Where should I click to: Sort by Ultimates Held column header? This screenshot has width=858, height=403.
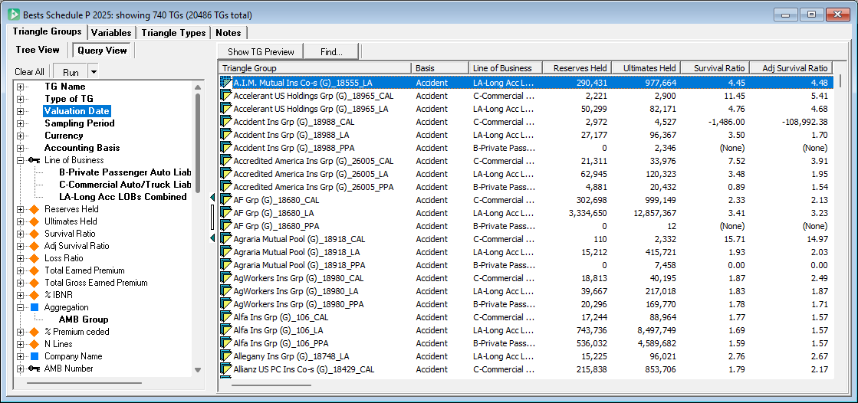click(646, 68)
